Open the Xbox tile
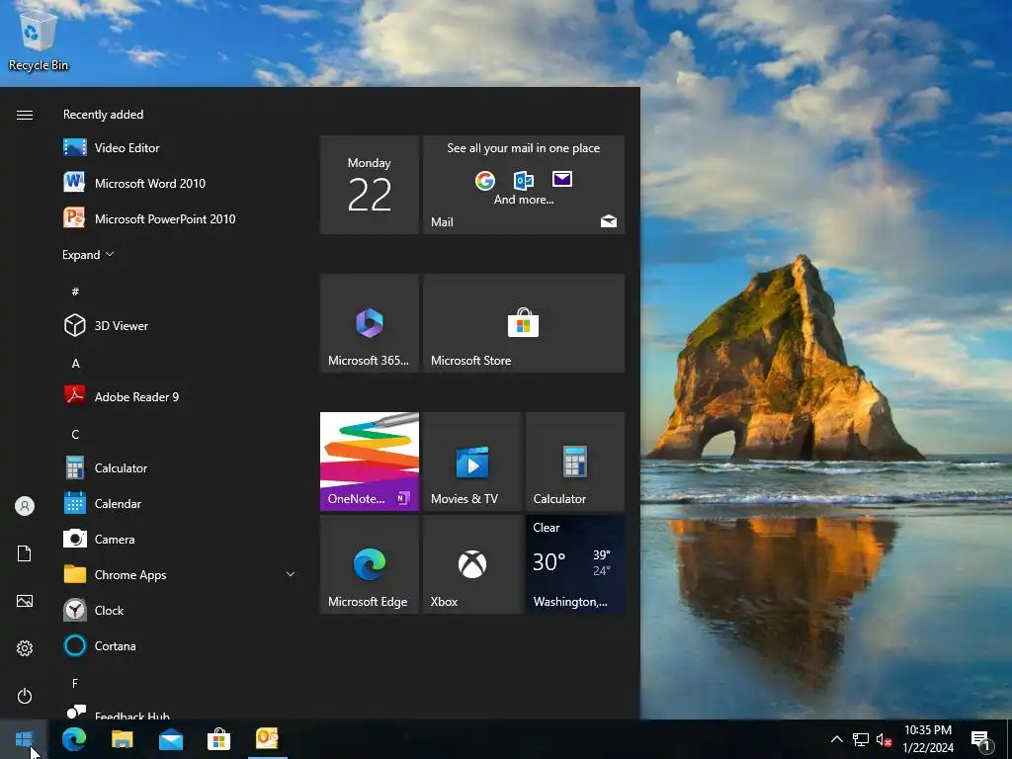Viewport: 1012px width, 759px height. pyautogui.click(x=472, y=564)
